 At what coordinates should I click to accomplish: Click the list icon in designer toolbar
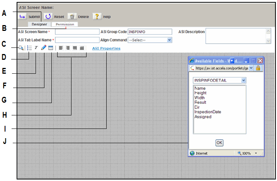pyautogui.click(x=29, y=48)
